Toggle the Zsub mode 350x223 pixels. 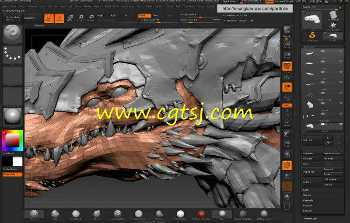[156, 15]
